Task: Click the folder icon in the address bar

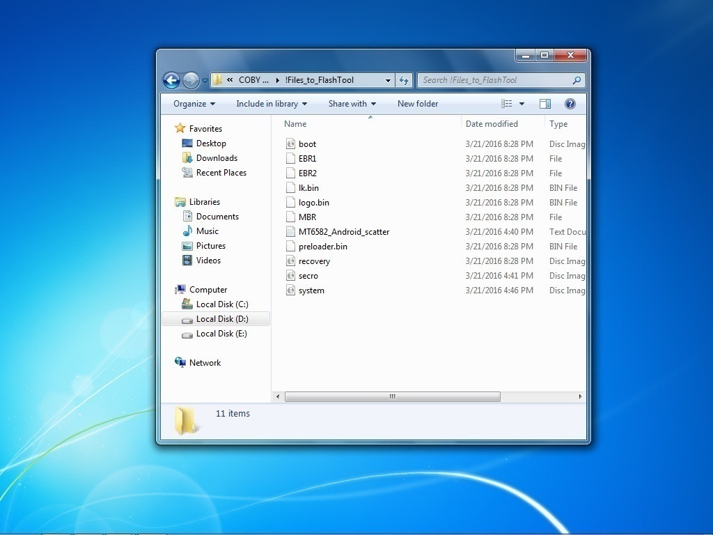Action: pos(217,80)
